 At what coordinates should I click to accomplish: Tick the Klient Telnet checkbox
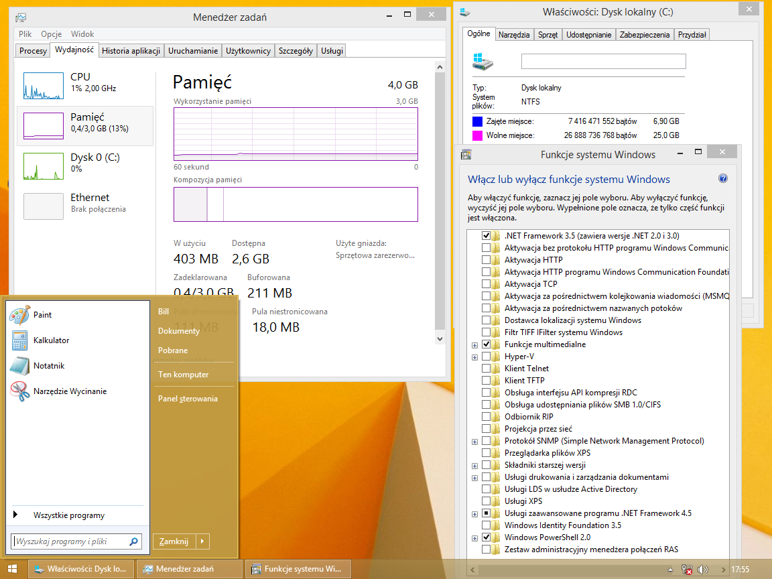coord(486,369)
